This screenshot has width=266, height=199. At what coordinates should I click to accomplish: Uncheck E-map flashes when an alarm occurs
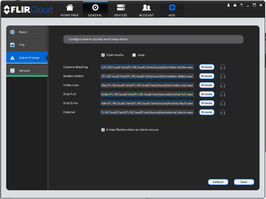[103, 130]
